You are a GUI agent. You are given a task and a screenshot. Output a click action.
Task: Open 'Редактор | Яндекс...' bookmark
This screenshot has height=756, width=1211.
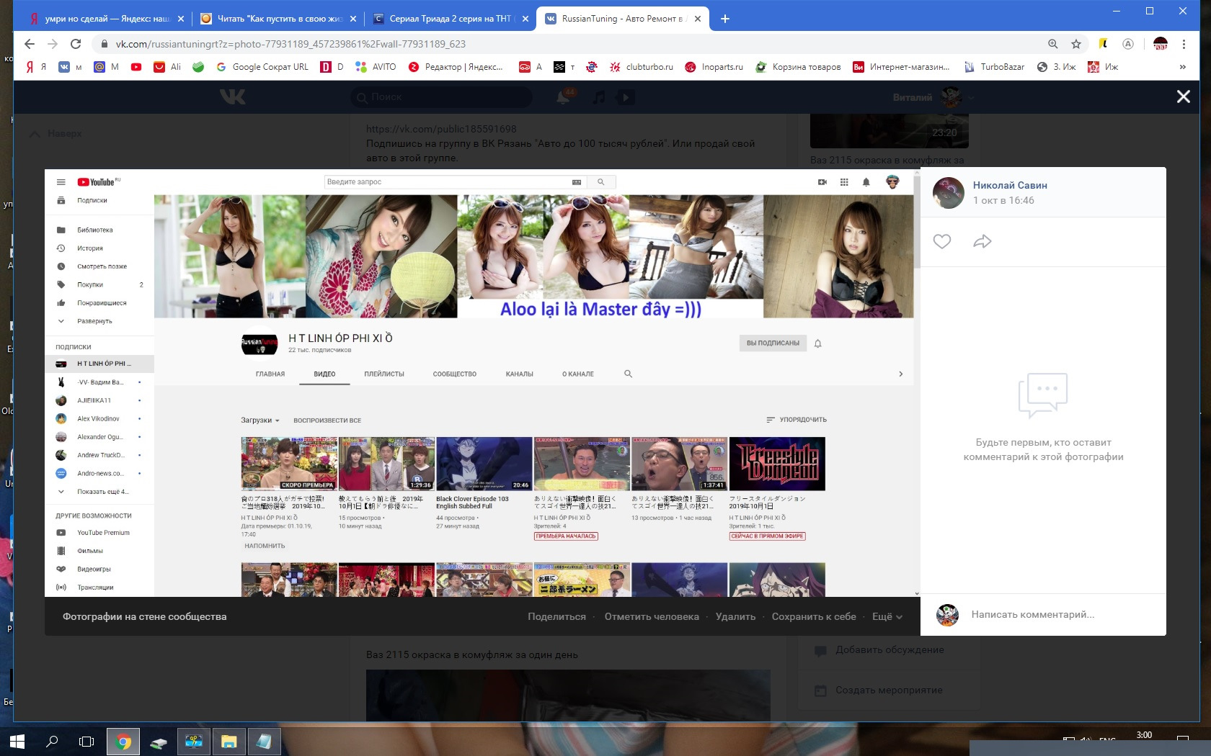[456, 67]
